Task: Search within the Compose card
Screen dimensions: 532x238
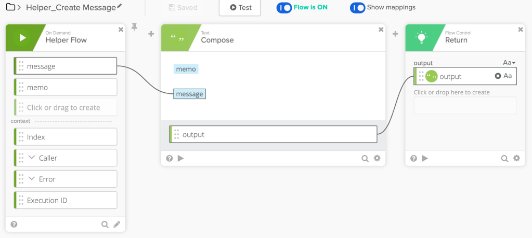Action: coord(365,158)
